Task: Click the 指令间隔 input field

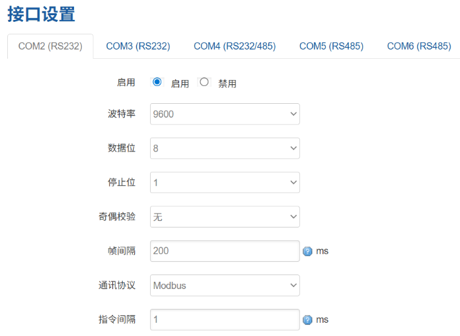Action: 225,319
